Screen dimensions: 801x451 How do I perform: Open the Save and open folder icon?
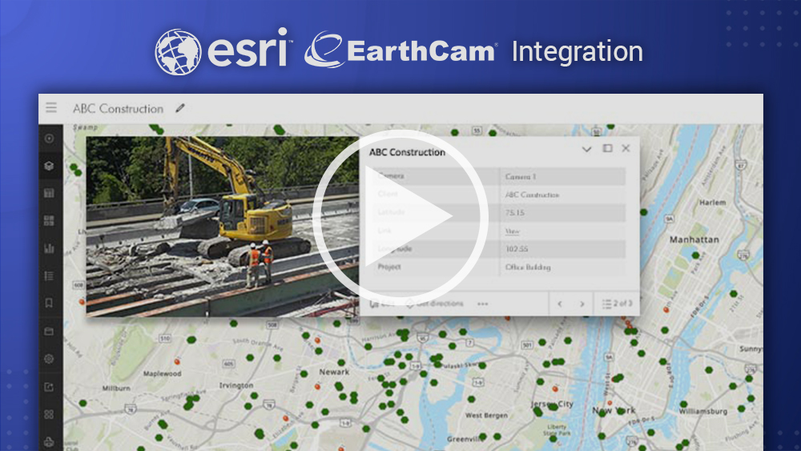click(49, 332)
